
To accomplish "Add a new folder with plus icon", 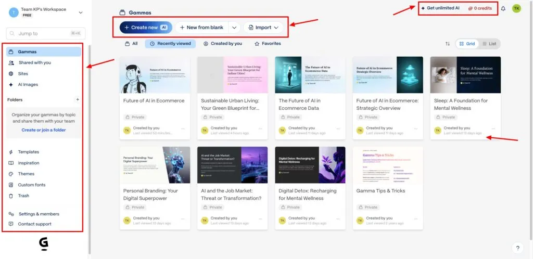I will coord(78,99).
